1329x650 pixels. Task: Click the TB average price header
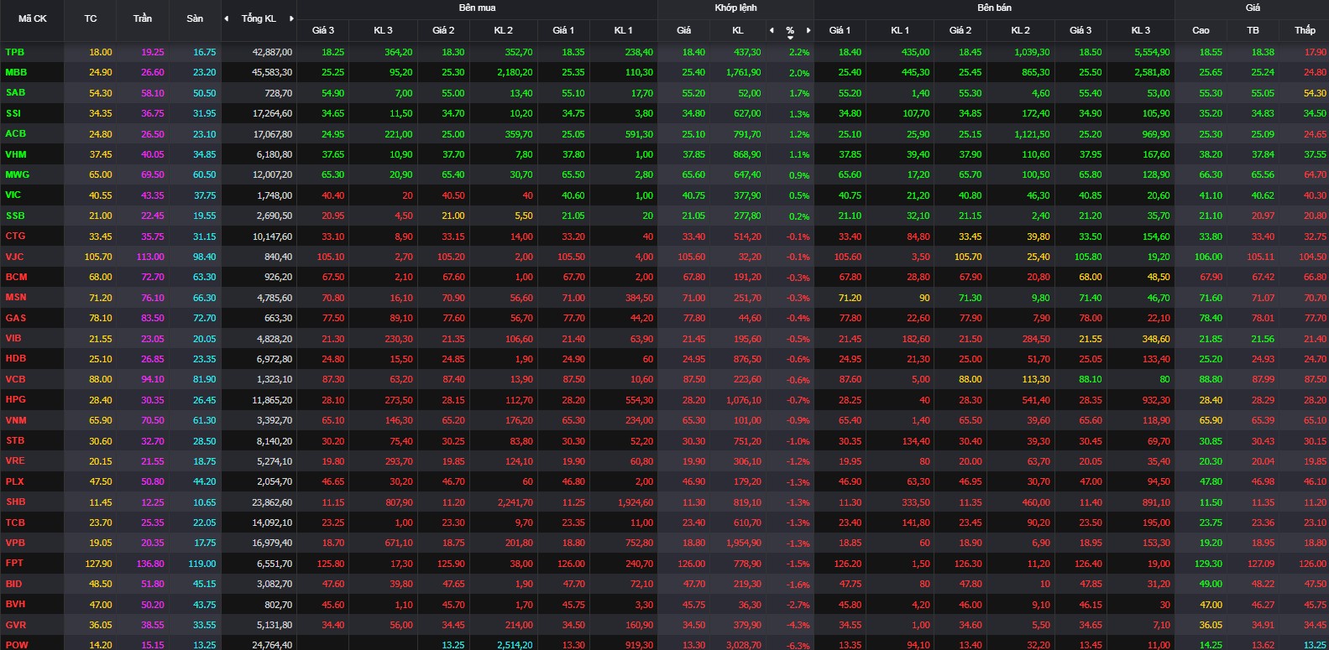point(1253,30)
